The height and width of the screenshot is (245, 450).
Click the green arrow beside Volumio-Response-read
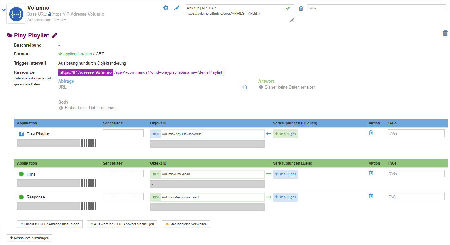pos(269,197)
